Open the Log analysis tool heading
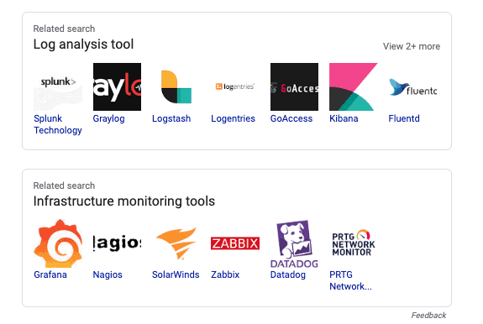This screenshot has height=324, width=483. 83,44
